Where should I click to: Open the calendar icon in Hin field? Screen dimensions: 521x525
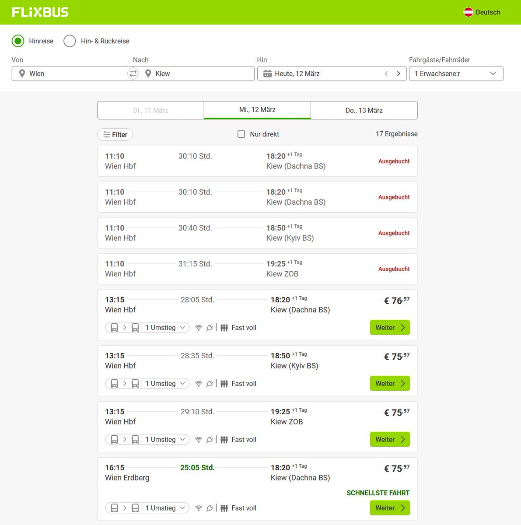(x=267, y=74)
